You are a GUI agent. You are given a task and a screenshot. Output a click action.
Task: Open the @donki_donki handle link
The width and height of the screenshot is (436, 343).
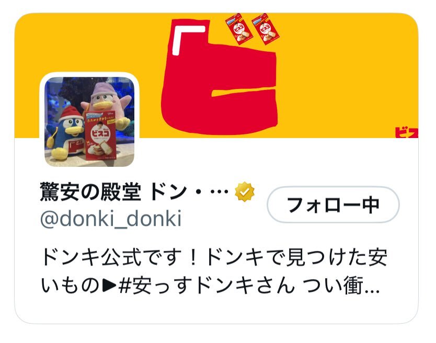111,219
